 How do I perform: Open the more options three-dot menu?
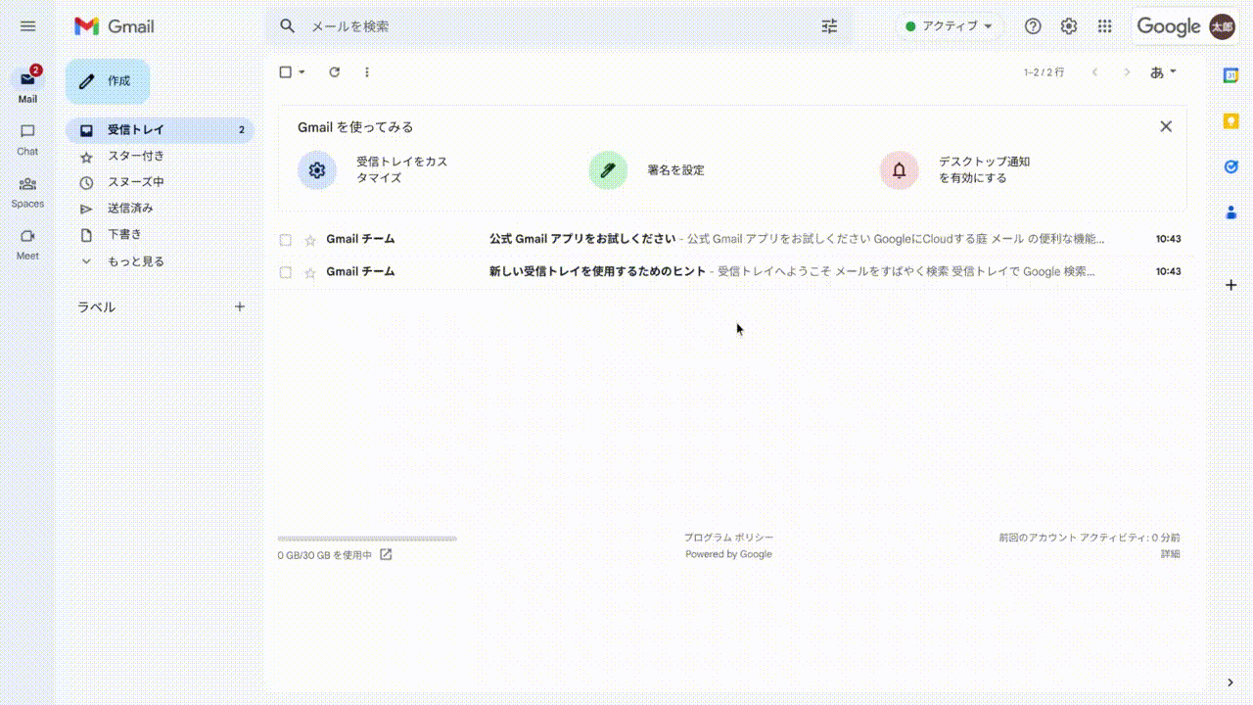click(367, 71)
